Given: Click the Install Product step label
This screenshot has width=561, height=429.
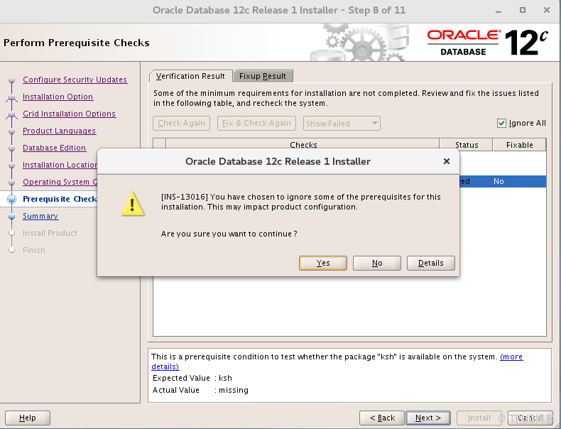Looking at the screenshot, I should coord(50,233).
